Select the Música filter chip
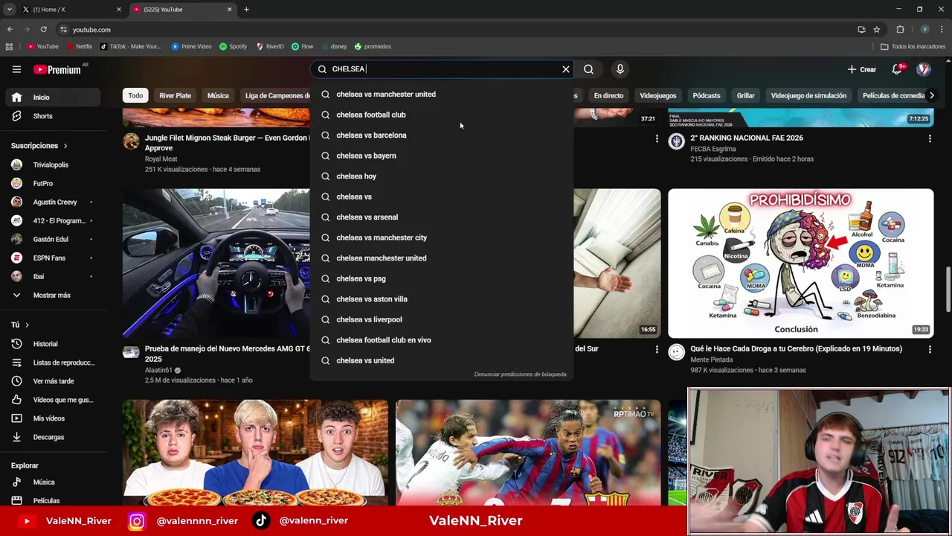This screenshot has height=536, width=952. pos(218,95)
